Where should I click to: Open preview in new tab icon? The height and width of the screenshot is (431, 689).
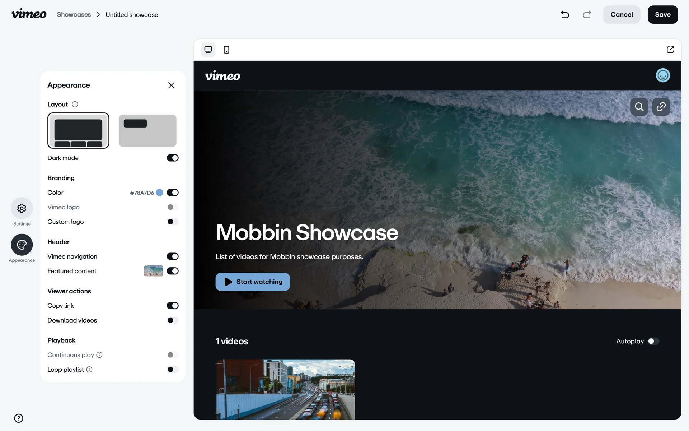670,50
